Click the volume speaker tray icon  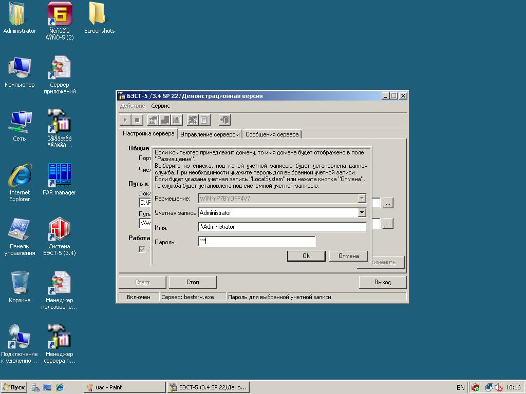(498, 388)
